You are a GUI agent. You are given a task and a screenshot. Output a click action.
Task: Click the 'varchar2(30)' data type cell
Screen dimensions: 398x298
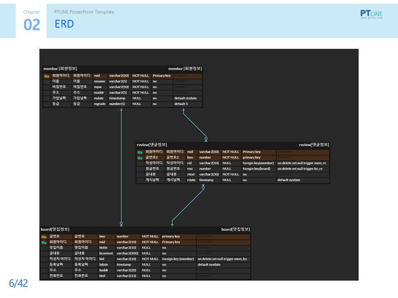[209, 174]
